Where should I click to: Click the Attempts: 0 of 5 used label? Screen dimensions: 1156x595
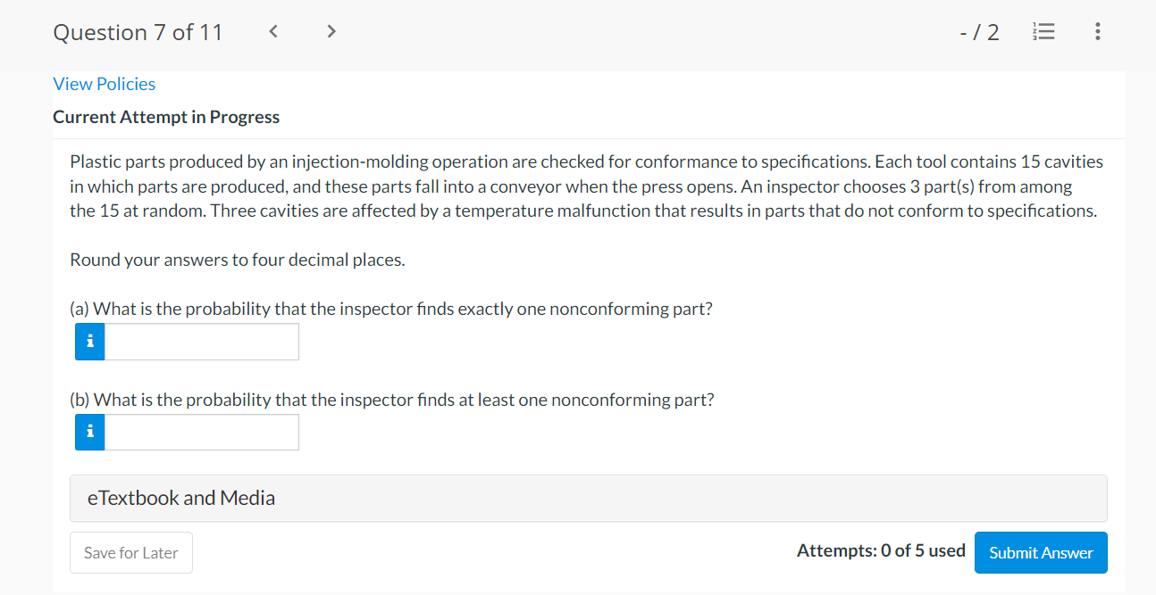[881, 550]
